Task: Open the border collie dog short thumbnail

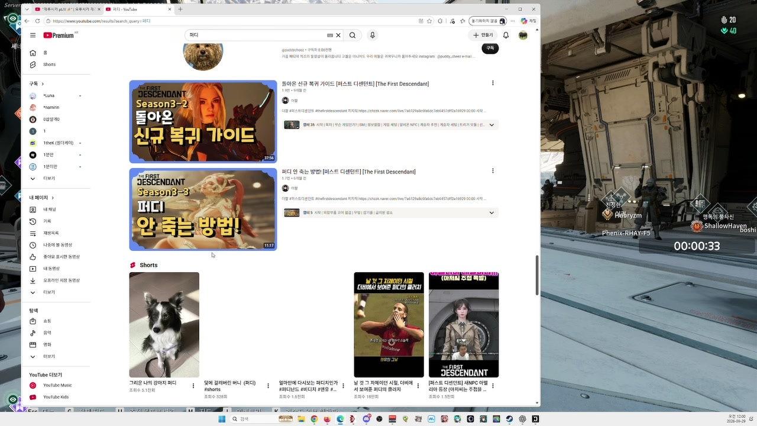Action: pyautogui.click(x=164, y=325)
